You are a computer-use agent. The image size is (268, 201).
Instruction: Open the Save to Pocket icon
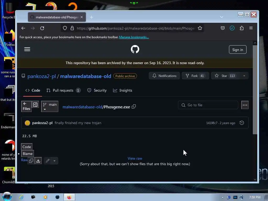(x=222, y=28)
